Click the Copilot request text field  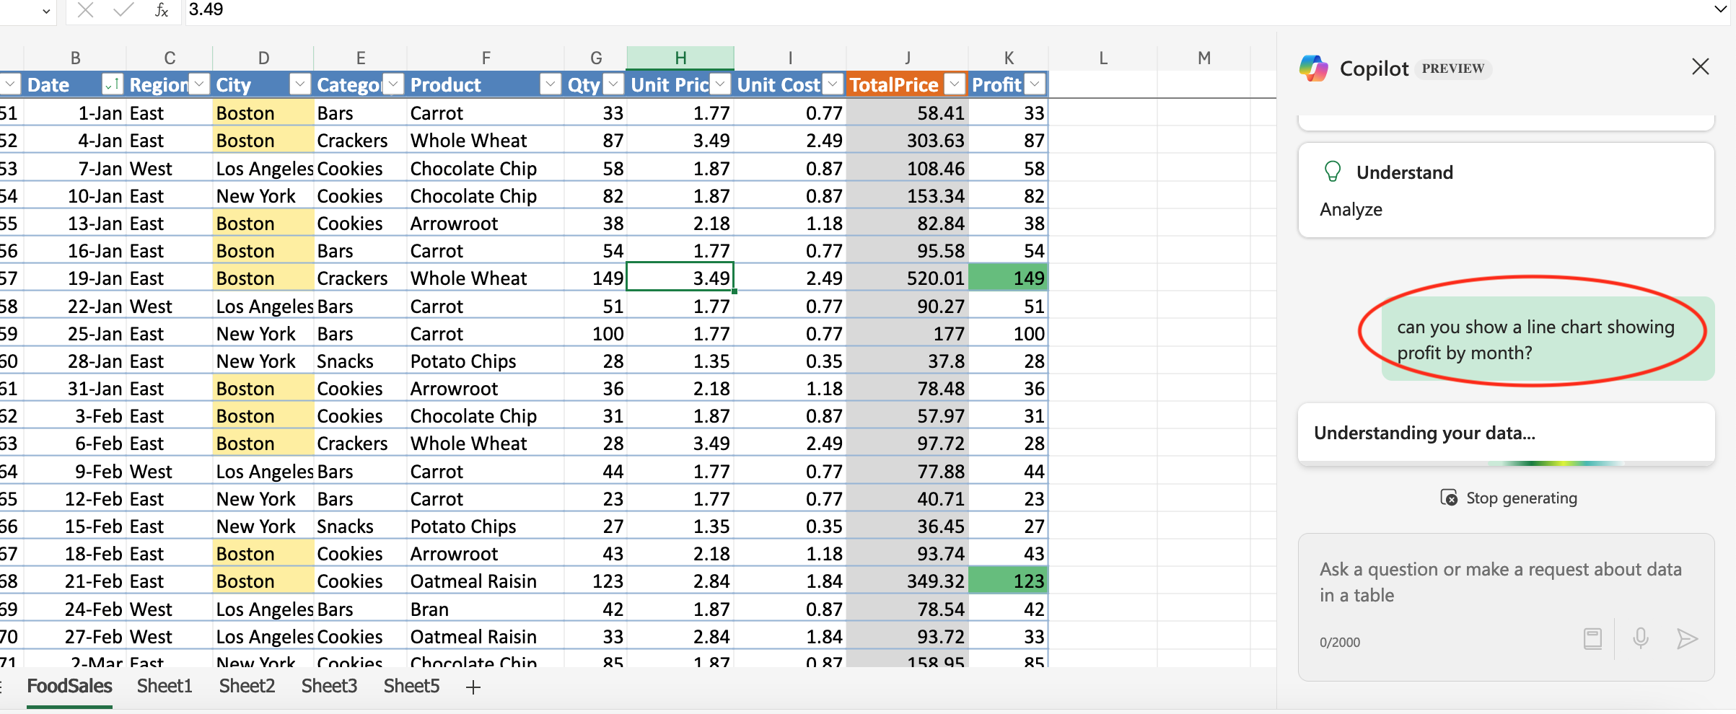1501,583
